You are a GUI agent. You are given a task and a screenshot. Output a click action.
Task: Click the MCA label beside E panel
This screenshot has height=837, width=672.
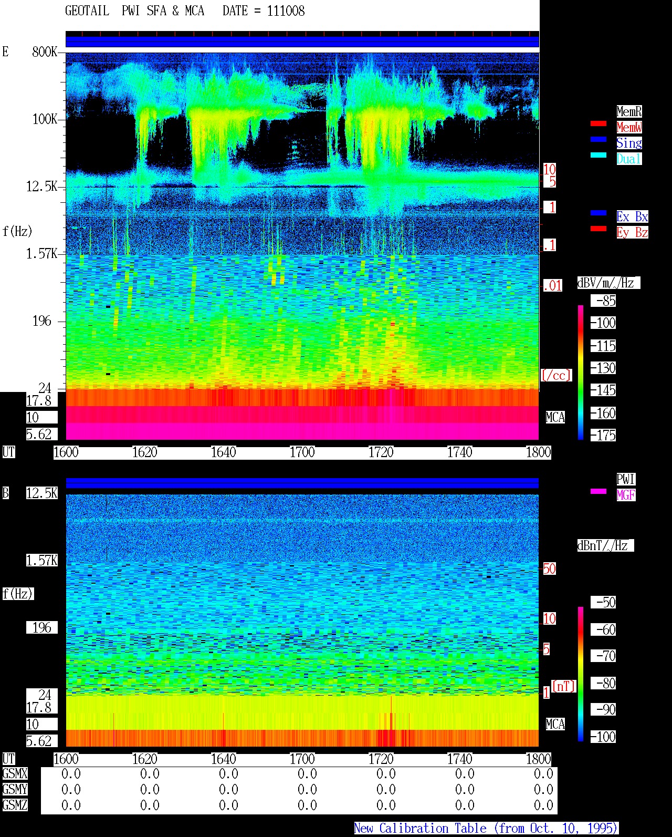pos(555,417)
